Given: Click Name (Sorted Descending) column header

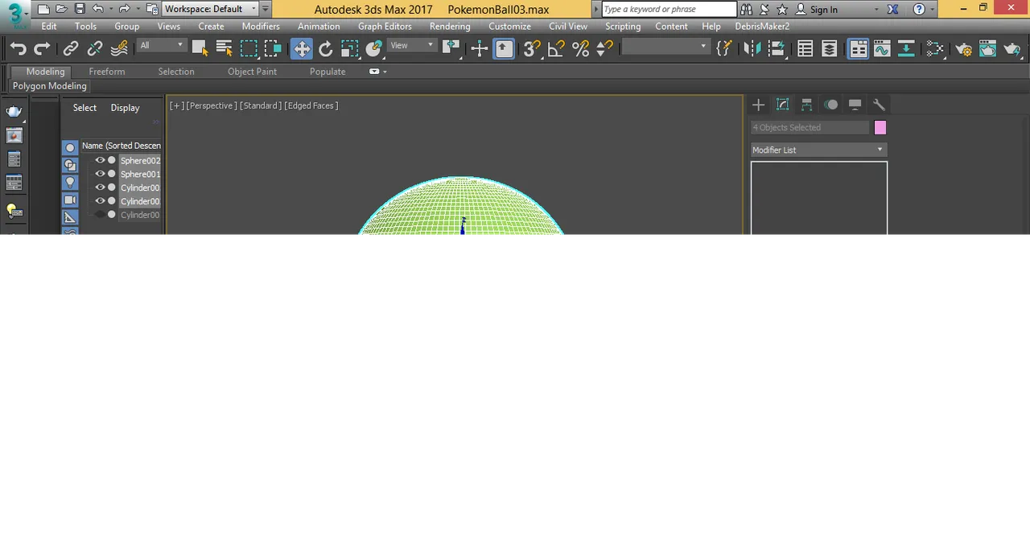Looking at the screenshot, I should click(122, 146).
